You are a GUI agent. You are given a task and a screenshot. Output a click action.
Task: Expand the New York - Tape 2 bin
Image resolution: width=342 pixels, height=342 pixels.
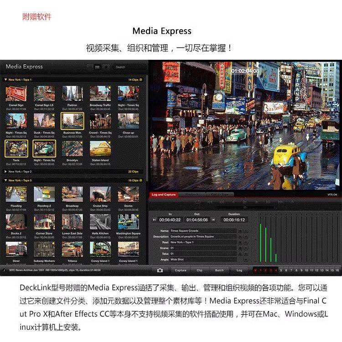(5, 171)
